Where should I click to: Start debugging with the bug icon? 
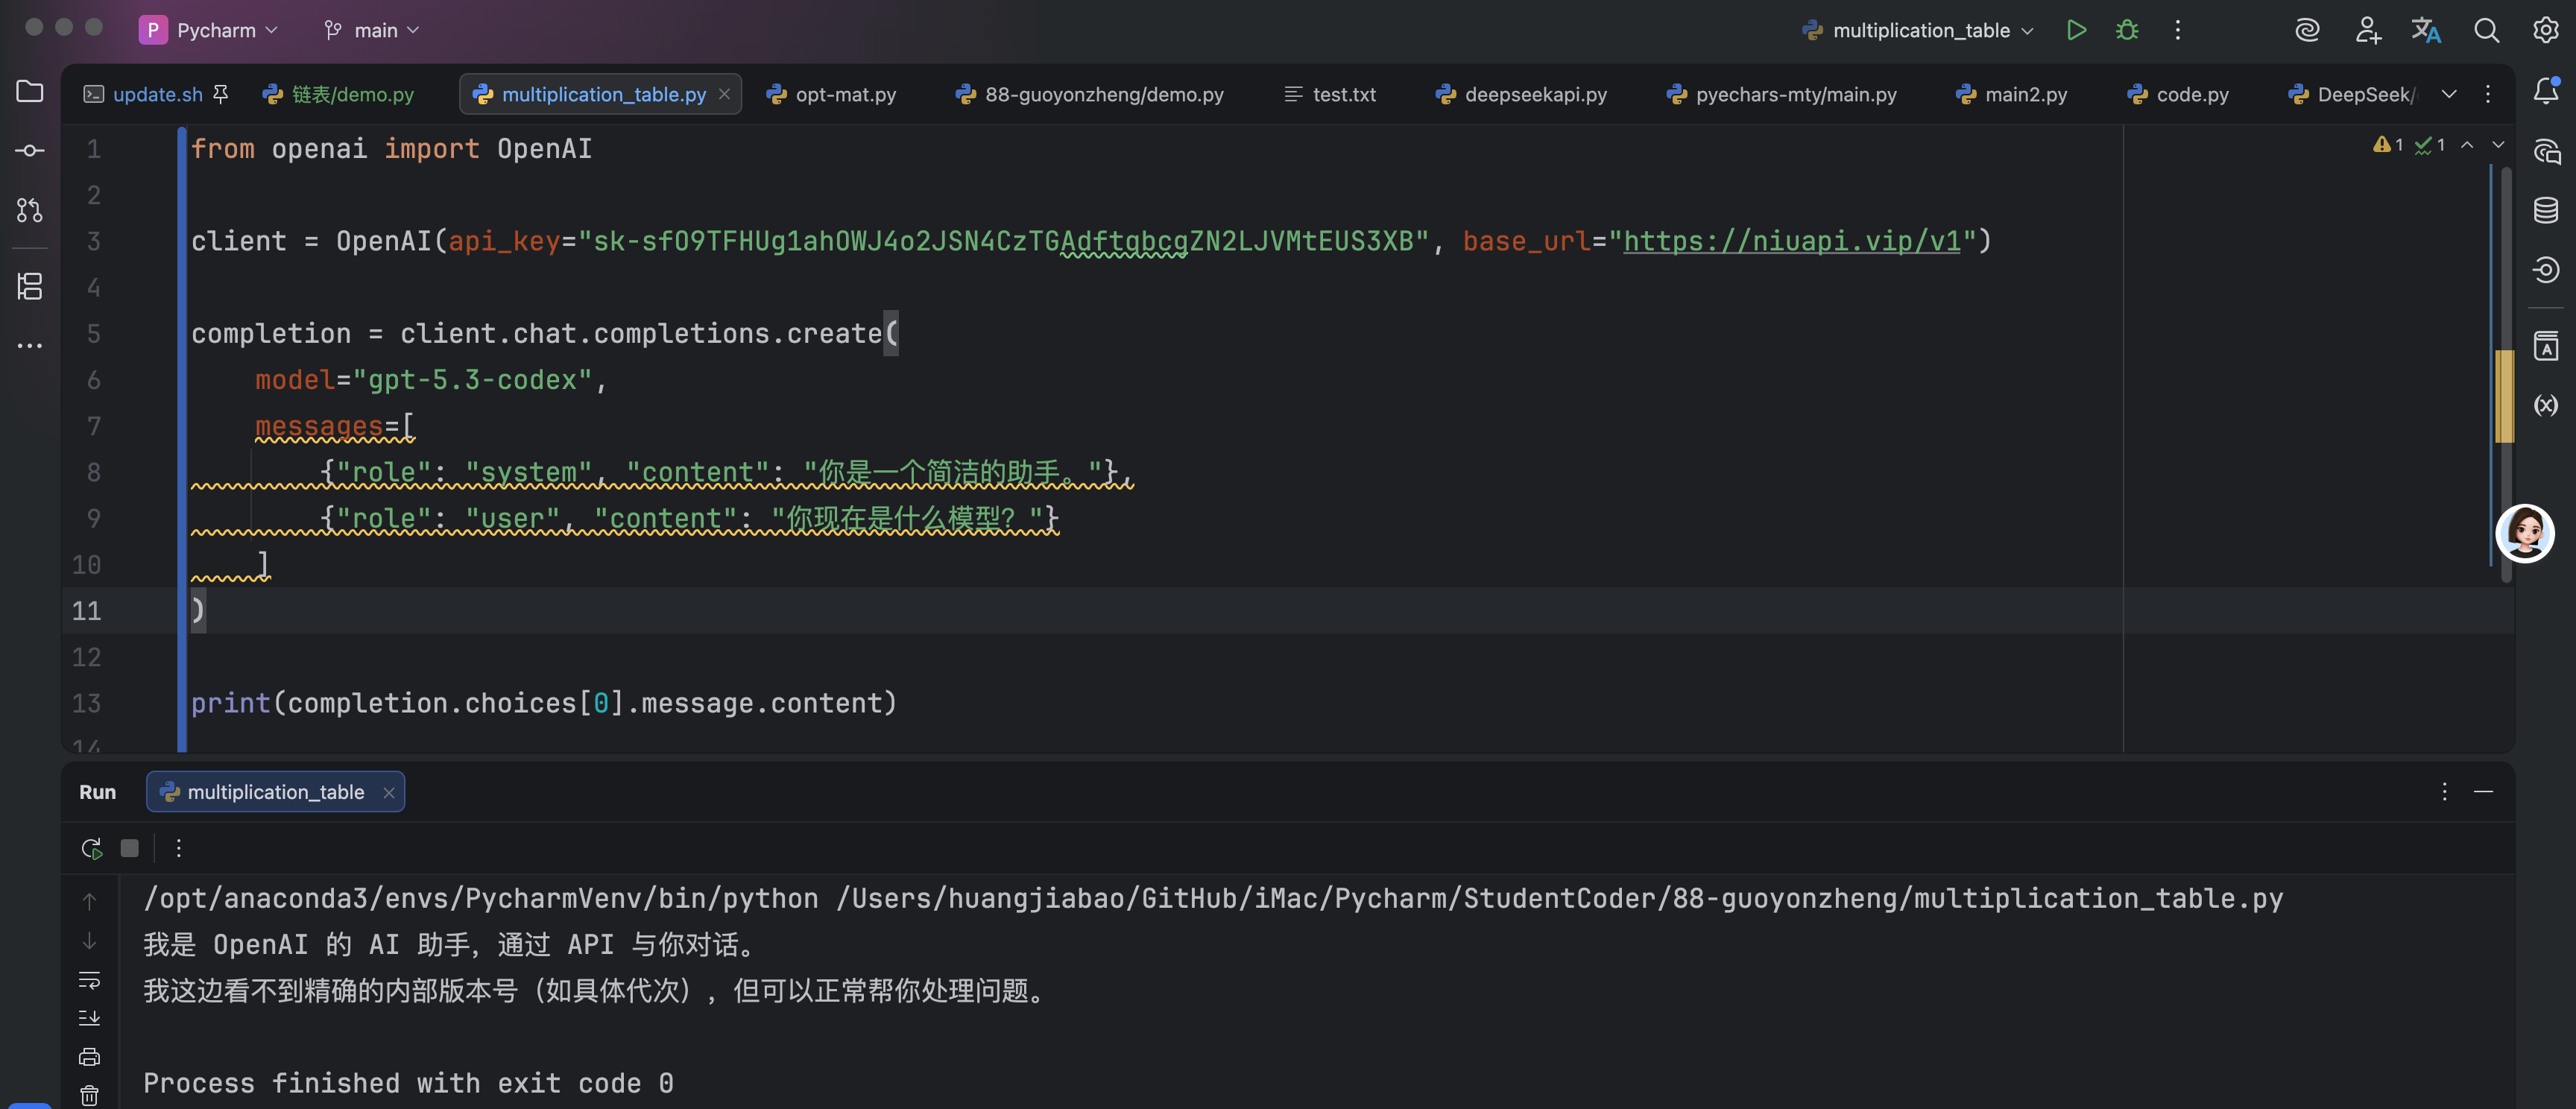tap(2127, 30)
